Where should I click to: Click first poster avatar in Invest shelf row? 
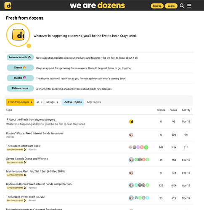point(131,198)
